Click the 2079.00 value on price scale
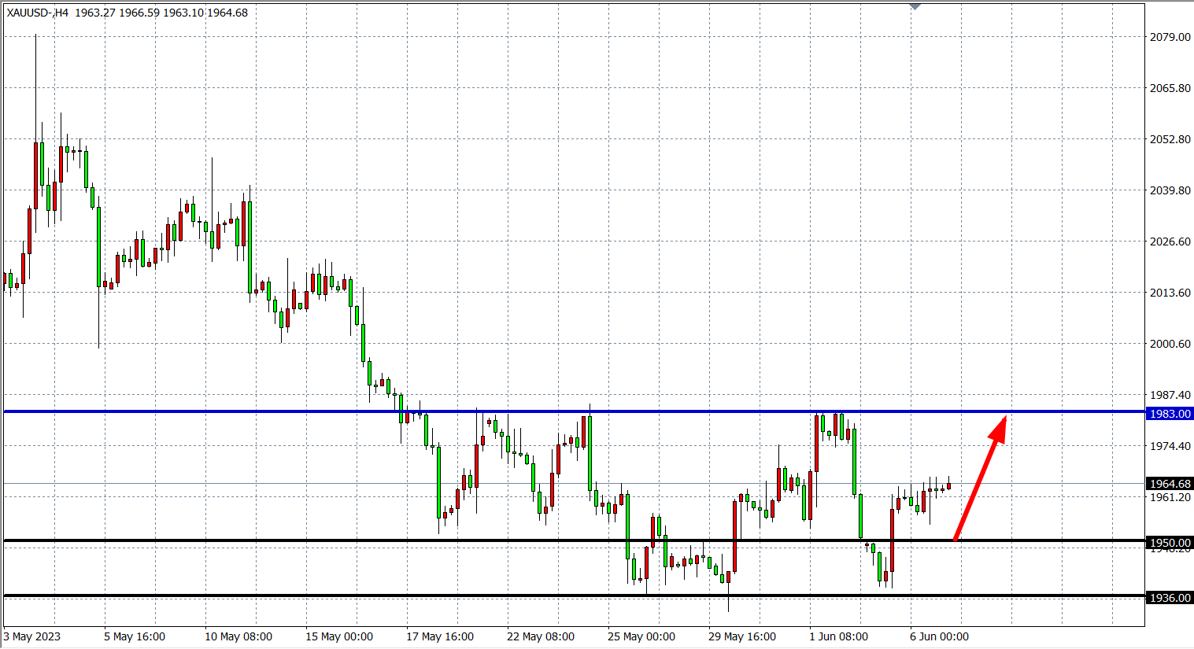 tap(1170, 37)
